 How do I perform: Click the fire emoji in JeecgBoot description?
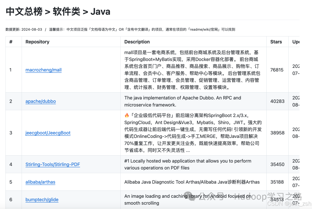pos(127,115)
